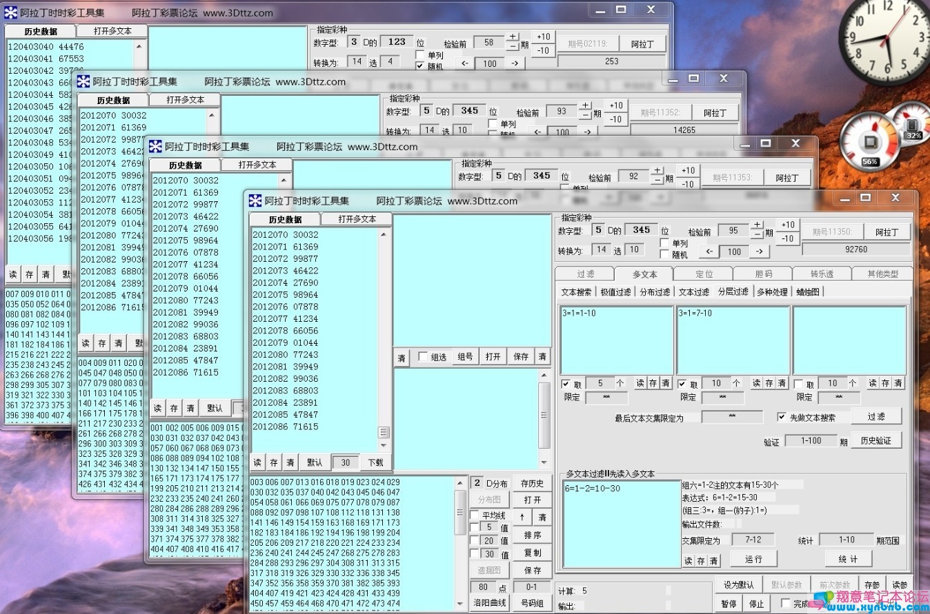The height and width of the screenshot is (614, 930).
Task: Toggle the 随机 checkbox in front window
Action: tap(666, 254)
